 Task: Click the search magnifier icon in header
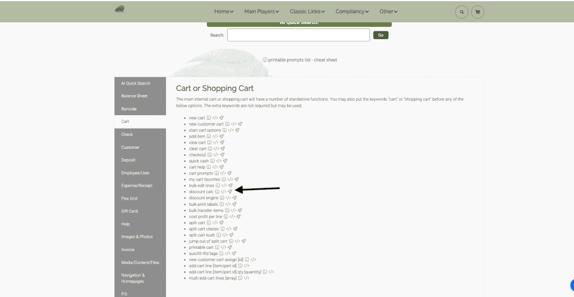point(461,12)
